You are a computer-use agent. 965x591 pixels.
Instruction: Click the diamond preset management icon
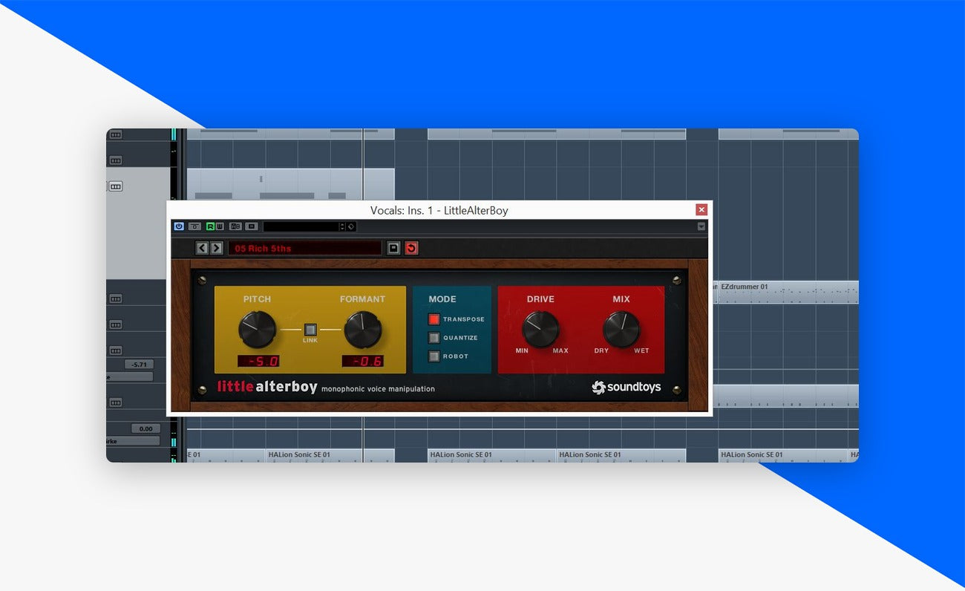click(351, 226)
